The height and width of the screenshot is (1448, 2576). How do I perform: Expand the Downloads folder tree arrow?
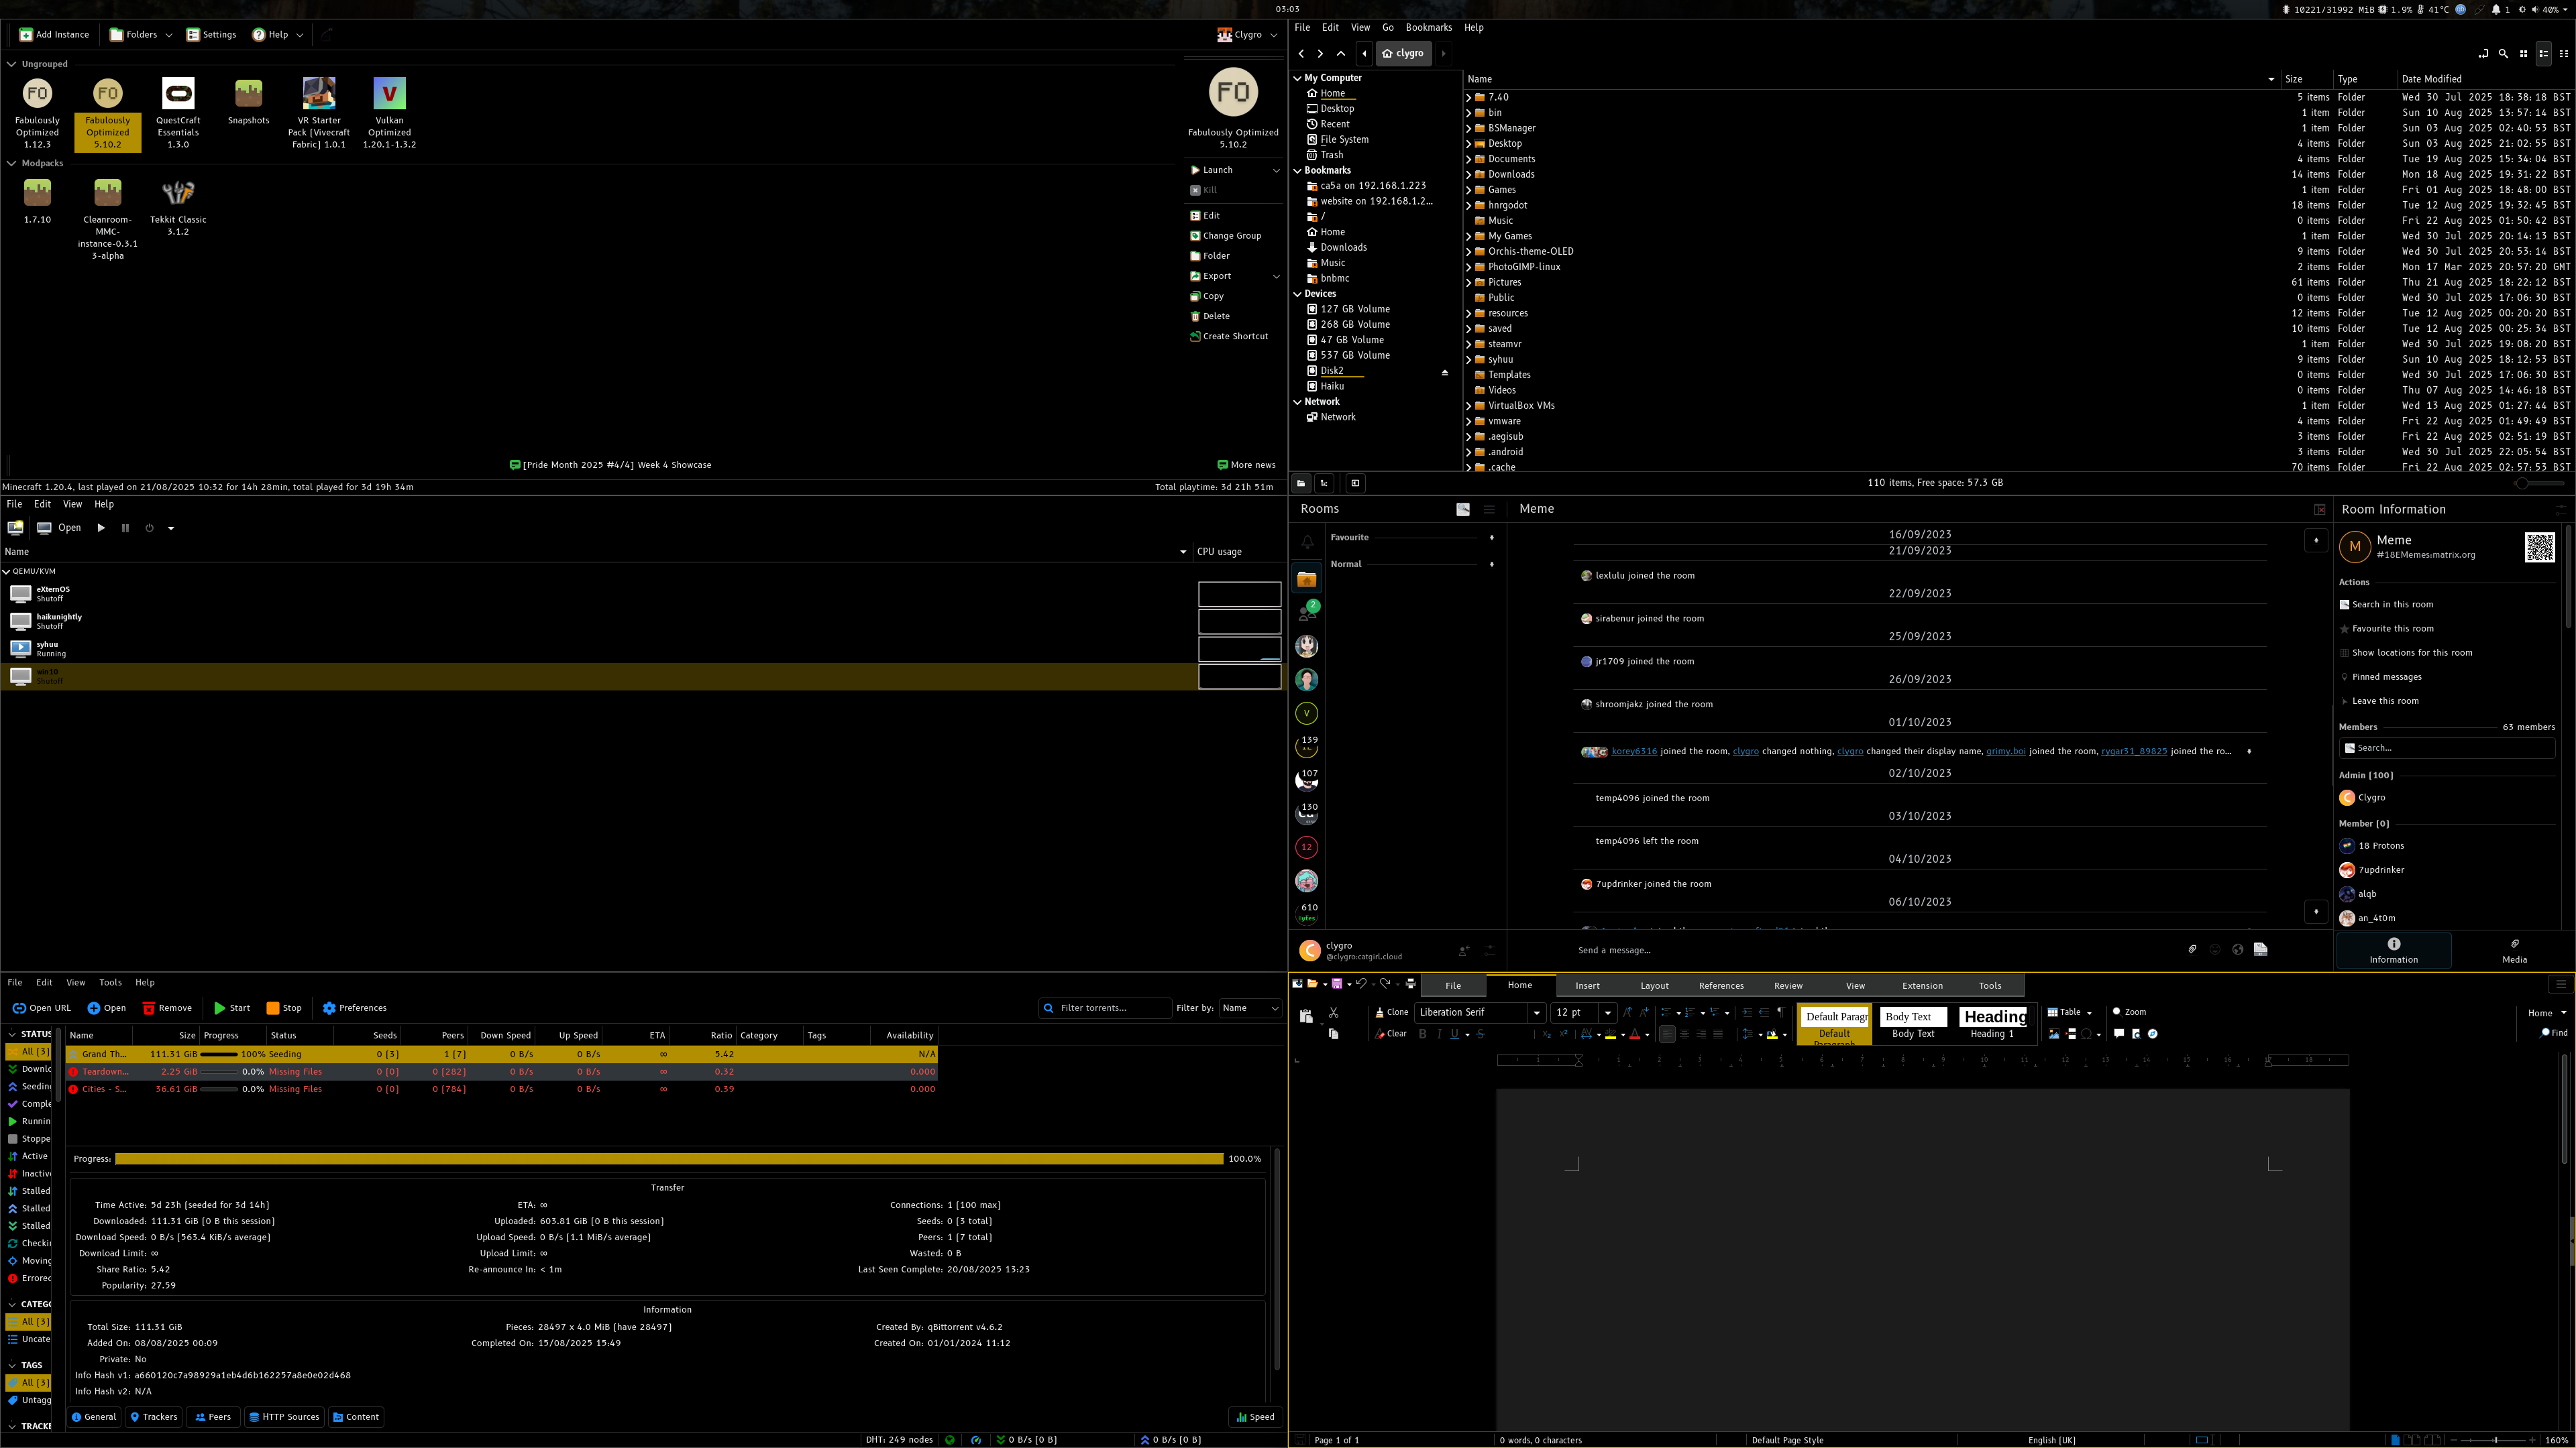click(x=1468, y=174)
